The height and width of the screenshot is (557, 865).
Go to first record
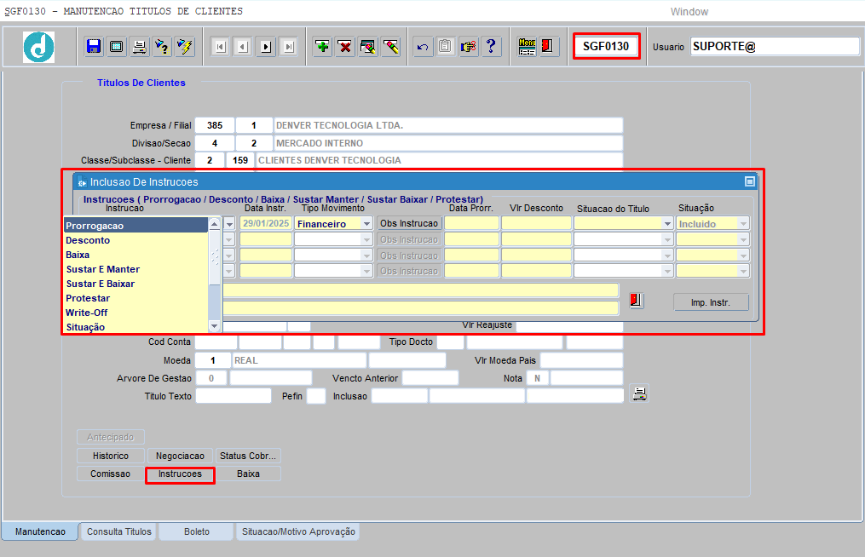220,47
